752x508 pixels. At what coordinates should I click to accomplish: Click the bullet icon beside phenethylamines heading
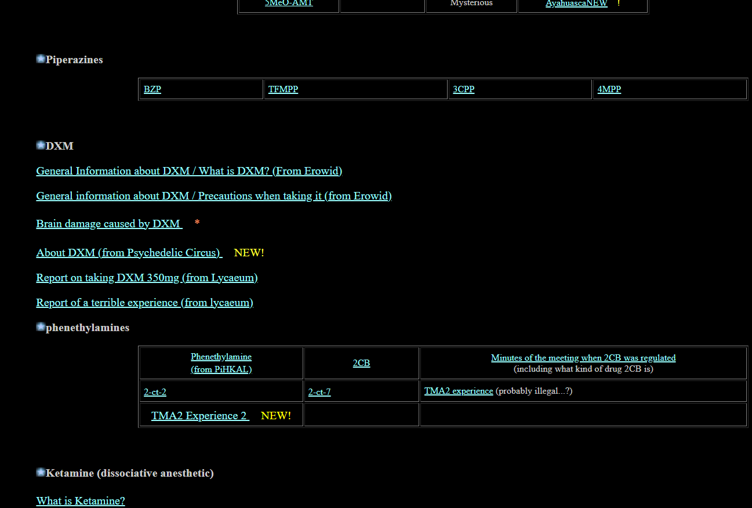coord(41,327)
